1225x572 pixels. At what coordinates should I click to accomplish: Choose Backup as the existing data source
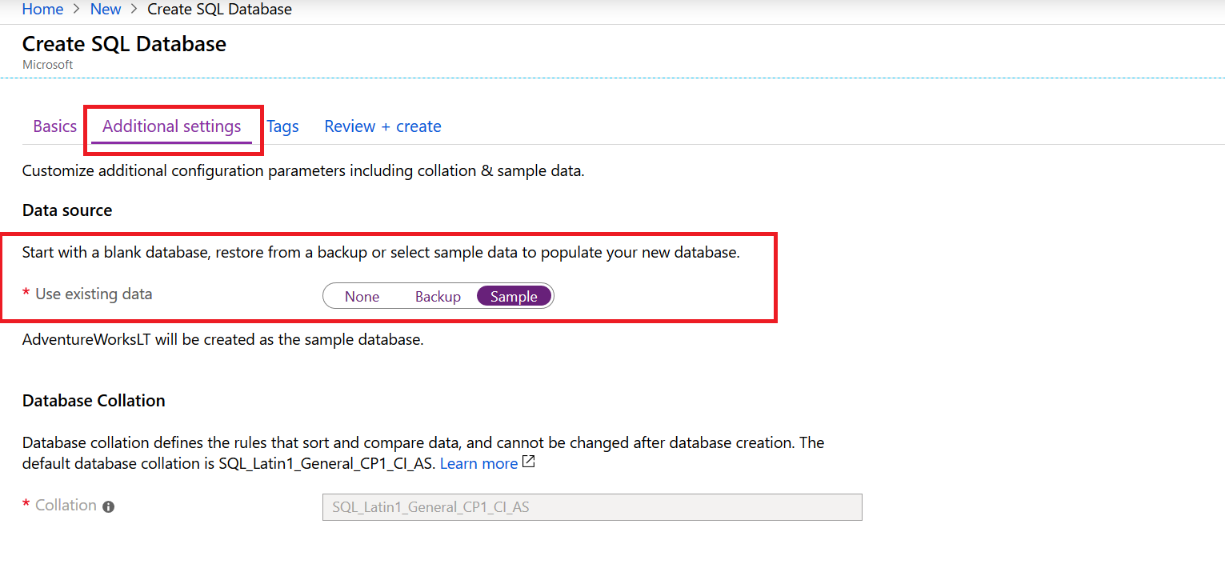(x=438, y=297)
